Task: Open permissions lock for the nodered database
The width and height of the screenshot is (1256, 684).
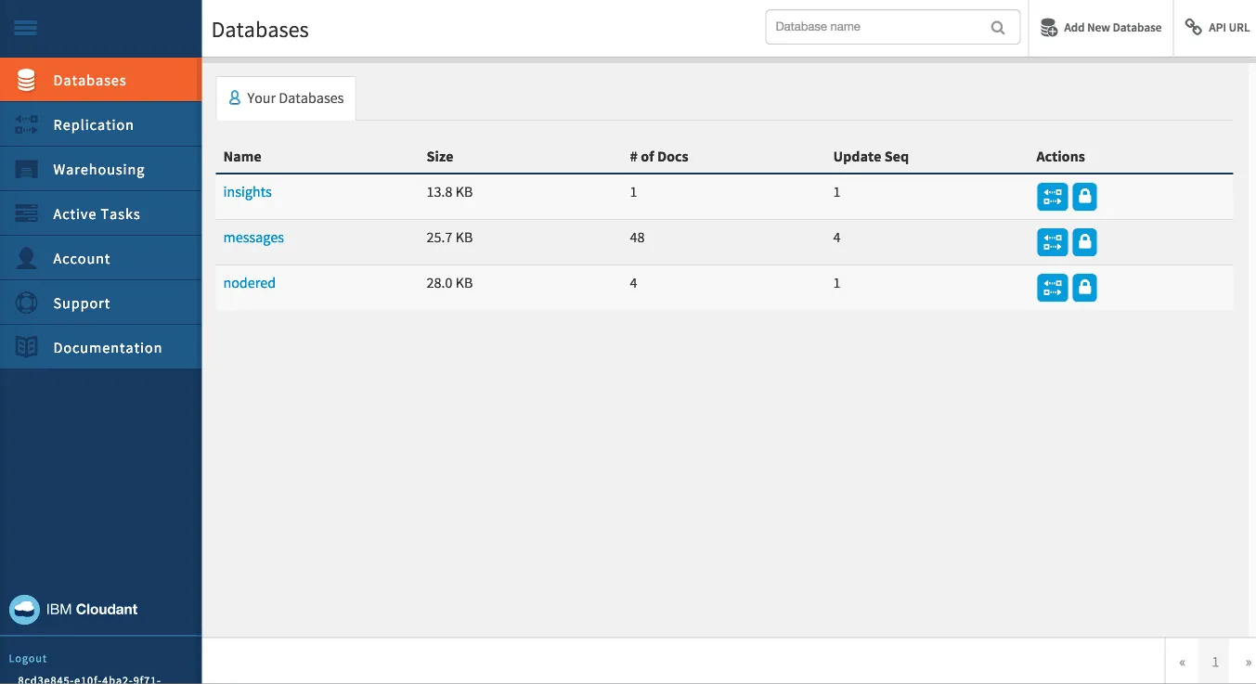Action: click(1084, 288)
